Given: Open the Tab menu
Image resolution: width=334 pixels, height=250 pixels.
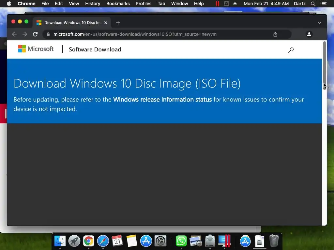Looking at the screenshot, I should point(161,4).
